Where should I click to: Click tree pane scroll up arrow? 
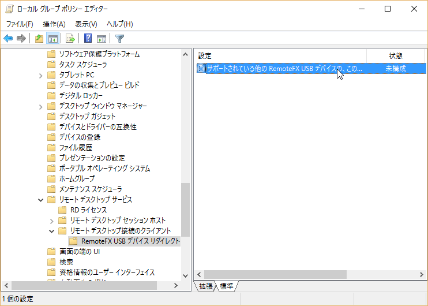coord(186,54)
